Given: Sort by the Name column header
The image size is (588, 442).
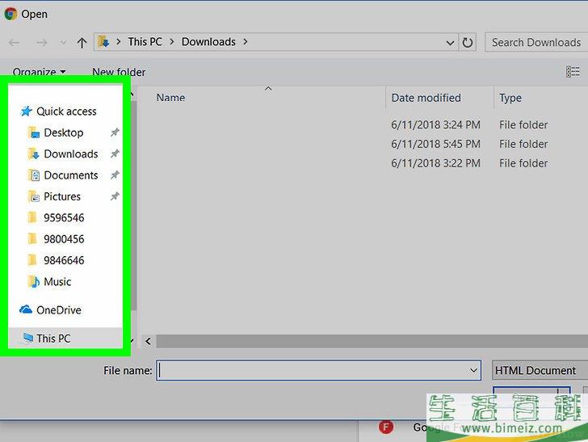Looking at the screenshot, I should click(170, 98).
